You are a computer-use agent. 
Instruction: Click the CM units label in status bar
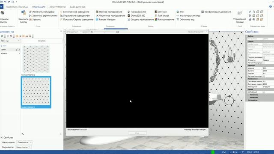[223, 152]
